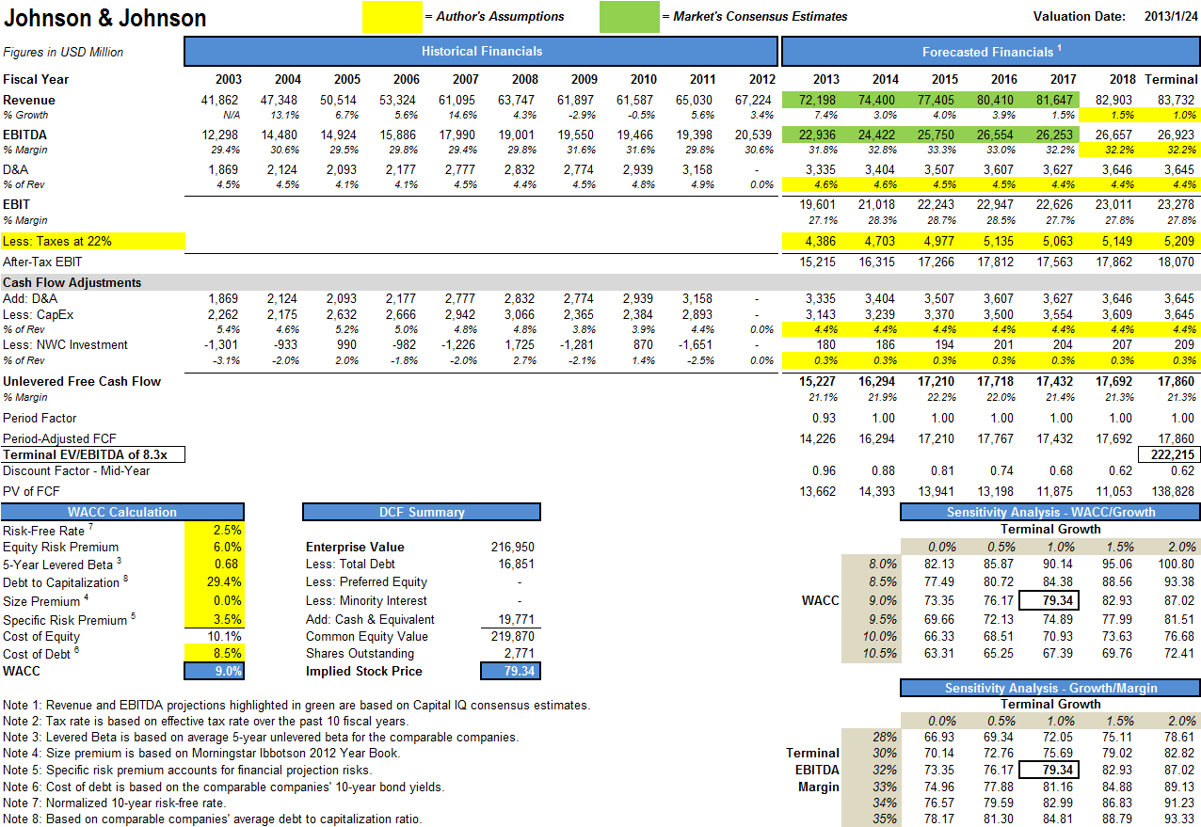This screenshot has height=827, width=1201.
Task: Click the Total Debt amount 16,851
Action: pyautogui.click(x=516, y=564)
